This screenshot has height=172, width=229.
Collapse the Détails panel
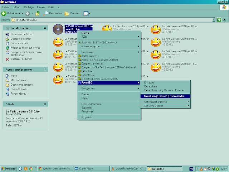45,104
